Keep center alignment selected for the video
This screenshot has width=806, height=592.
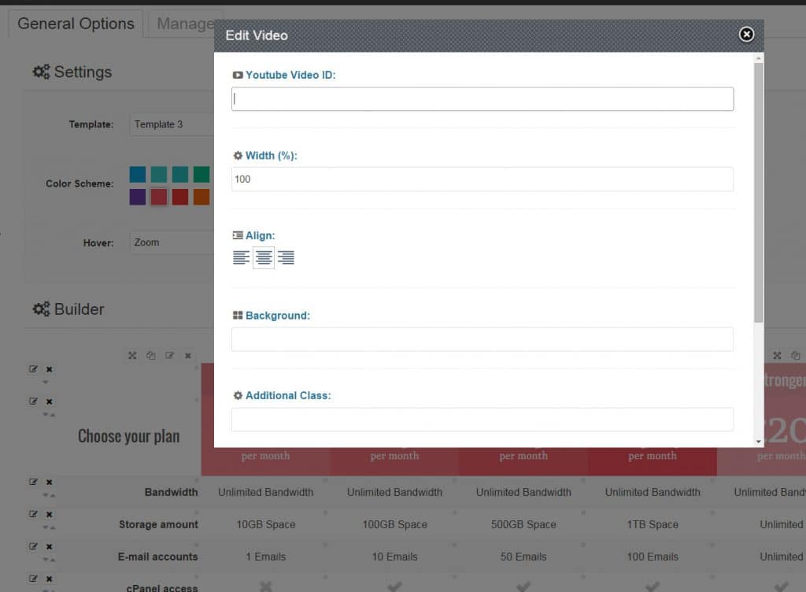tap(264, 257)
